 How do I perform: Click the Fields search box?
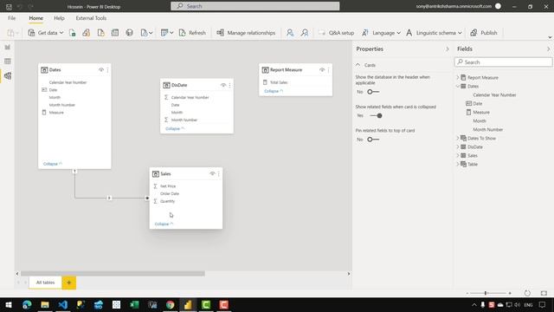[x=504, y=62]
